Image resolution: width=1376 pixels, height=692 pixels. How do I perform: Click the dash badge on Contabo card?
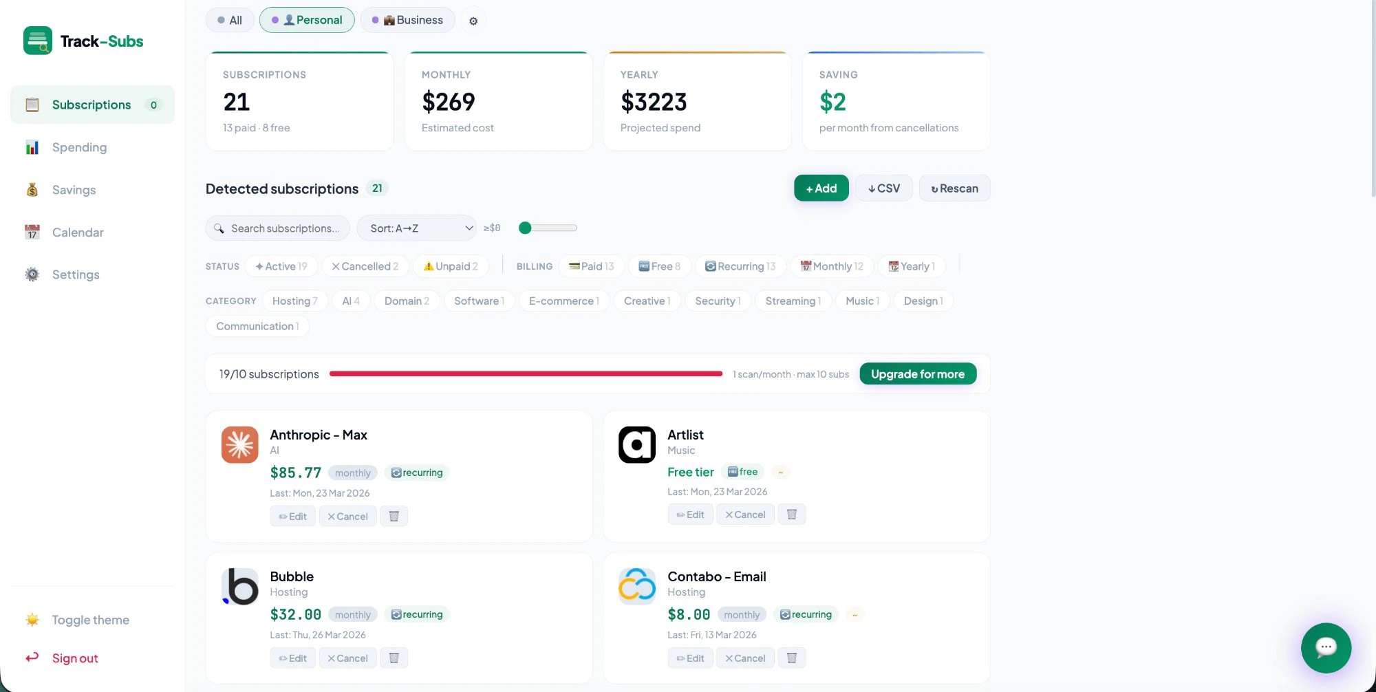(855, 614)
